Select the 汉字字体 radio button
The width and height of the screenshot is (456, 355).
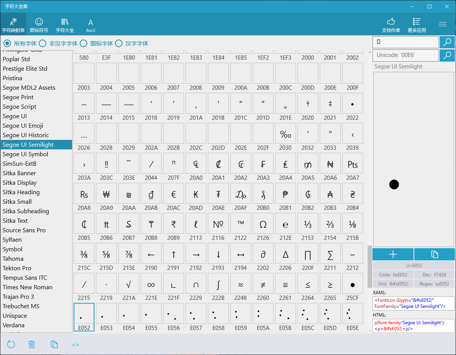[119, 43]
